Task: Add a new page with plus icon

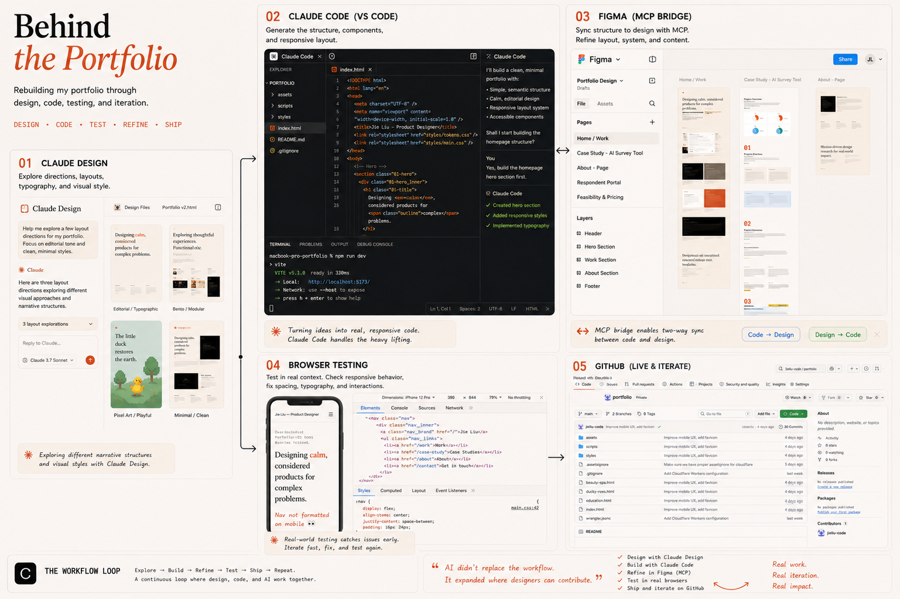Action: pos(652,122)
